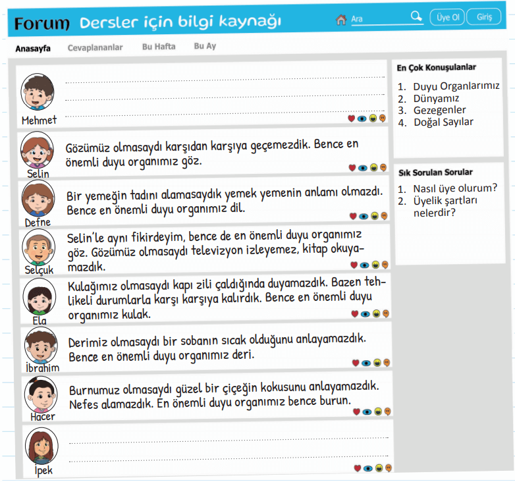Image resolution: width=515 pixels, height=482 pixels.
Task: Click smiley emoji on Defne's post
Action: tap(375, 216)
